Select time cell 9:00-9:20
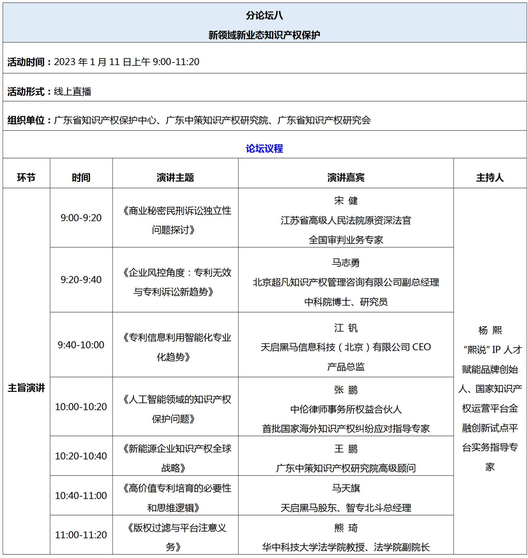Screen dimensions: 528x558 (81, 218)
